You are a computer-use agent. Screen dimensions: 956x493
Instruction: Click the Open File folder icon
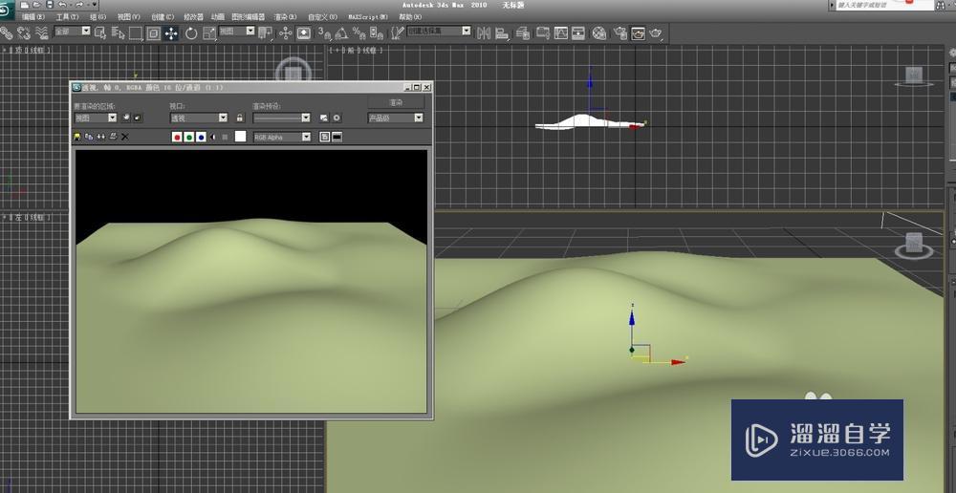click(36, 4)
